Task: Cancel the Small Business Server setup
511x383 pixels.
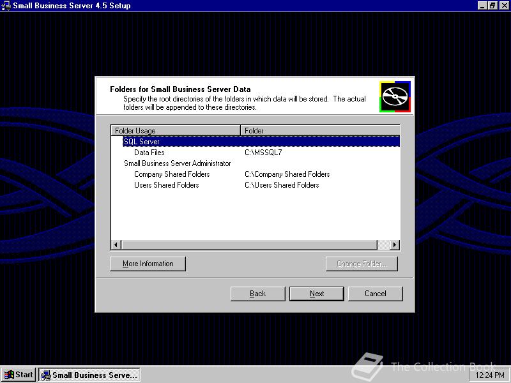Action: click(x=376, y=294)
